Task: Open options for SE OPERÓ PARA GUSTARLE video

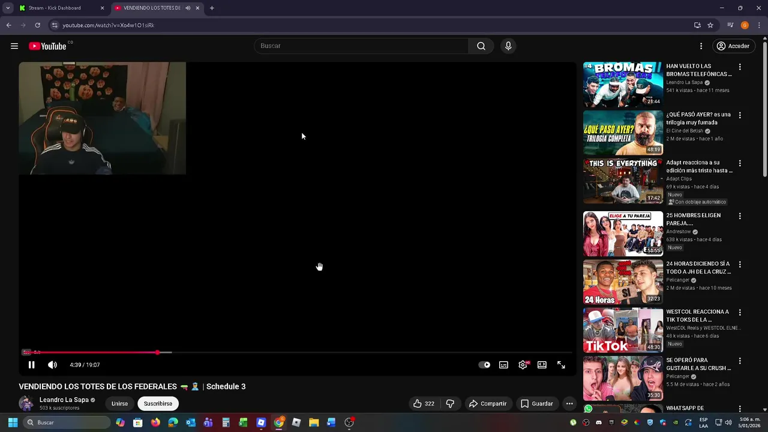Action: point(740,361)
